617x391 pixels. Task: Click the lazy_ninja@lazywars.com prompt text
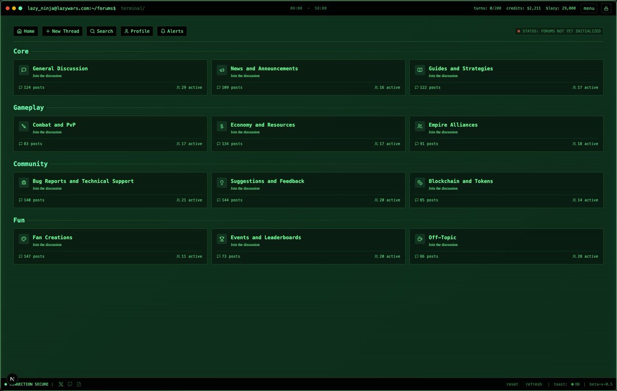[71, 8]
